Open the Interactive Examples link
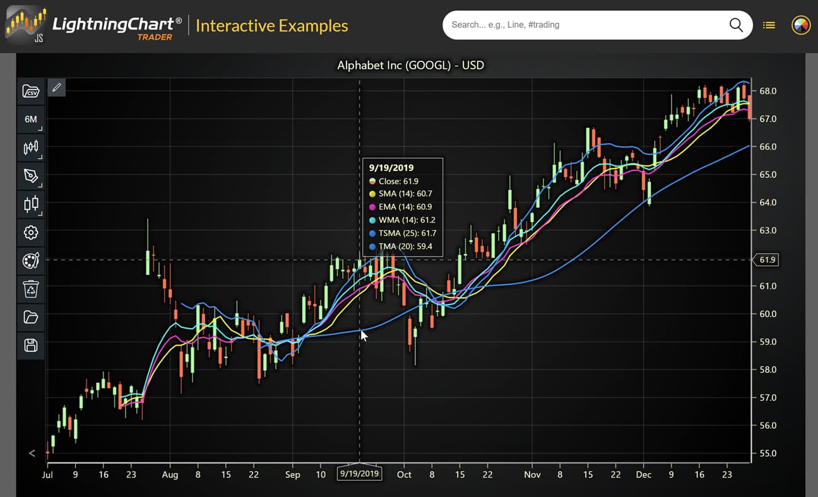 [272, 26]
